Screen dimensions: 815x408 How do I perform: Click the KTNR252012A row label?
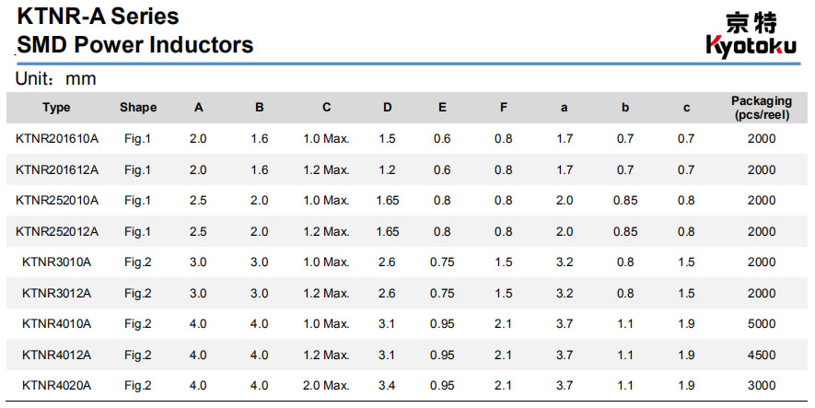tap(57, 231)
